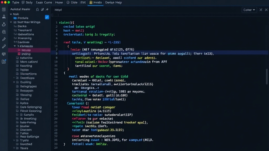Open the Freneoing folder

point(24,38)
